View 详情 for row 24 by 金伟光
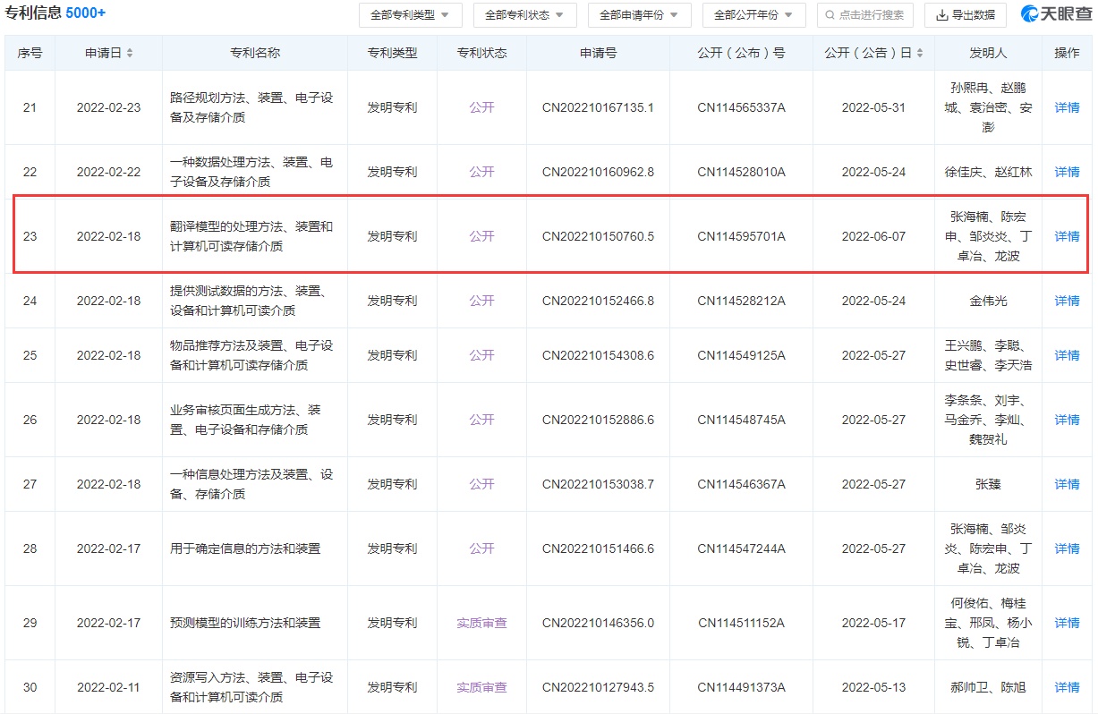Screen dimensions: 1098x714 pyautogui.click(x=1067, y=301)
